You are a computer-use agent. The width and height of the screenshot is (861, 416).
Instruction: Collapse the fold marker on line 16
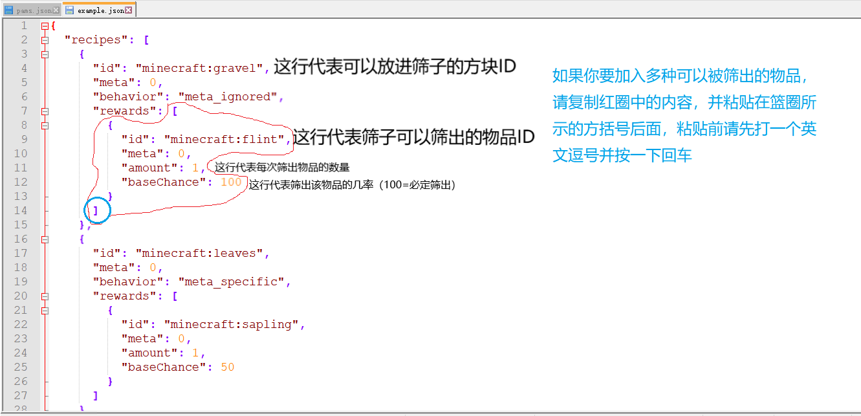pos(44,239)
